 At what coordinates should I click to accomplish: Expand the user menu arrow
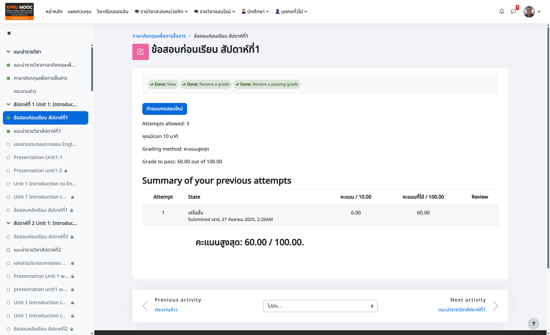[x=539, y=12]
